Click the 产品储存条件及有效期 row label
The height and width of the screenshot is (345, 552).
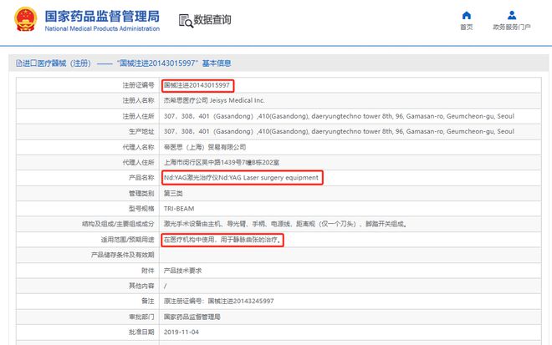[122, 255]
